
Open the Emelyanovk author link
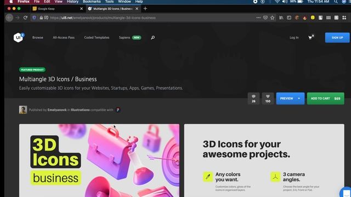[57, 110]
